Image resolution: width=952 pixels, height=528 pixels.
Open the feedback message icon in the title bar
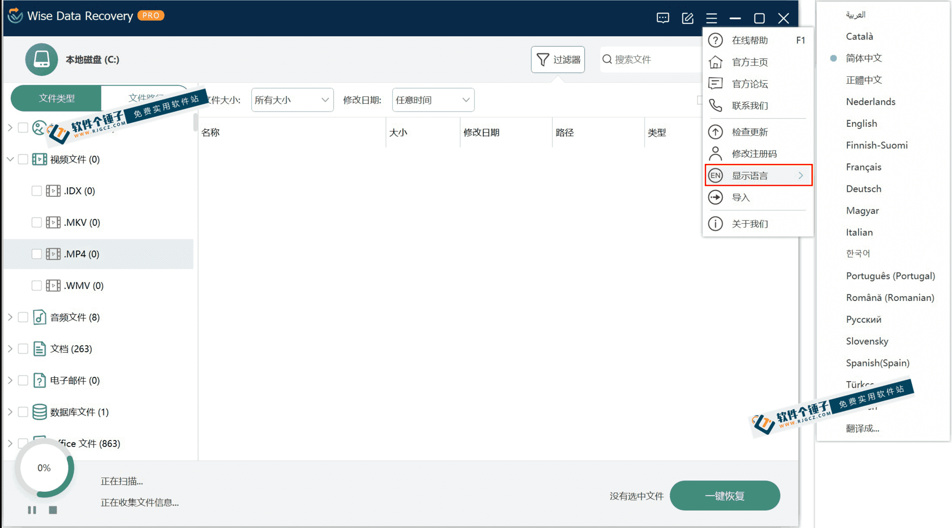(663, 18)
